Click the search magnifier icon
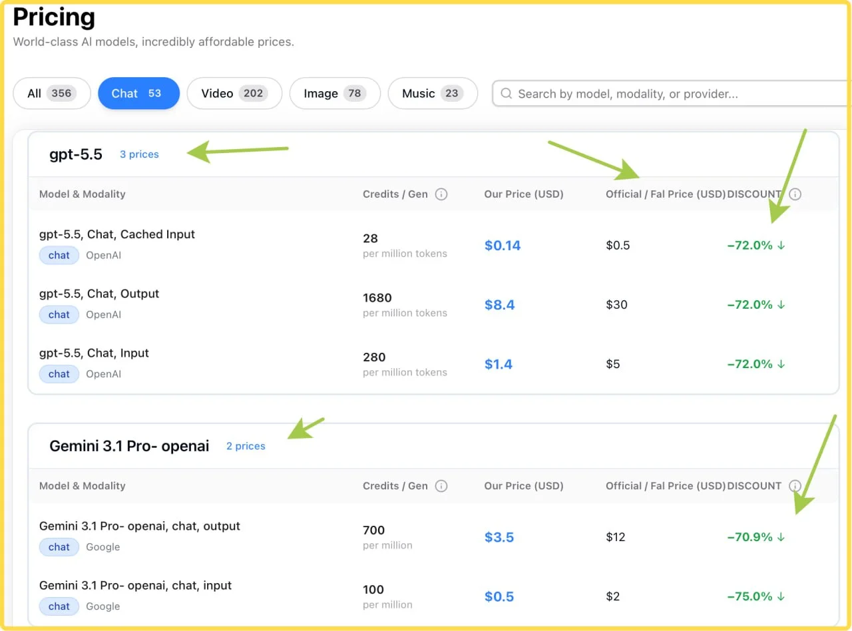 506,94
